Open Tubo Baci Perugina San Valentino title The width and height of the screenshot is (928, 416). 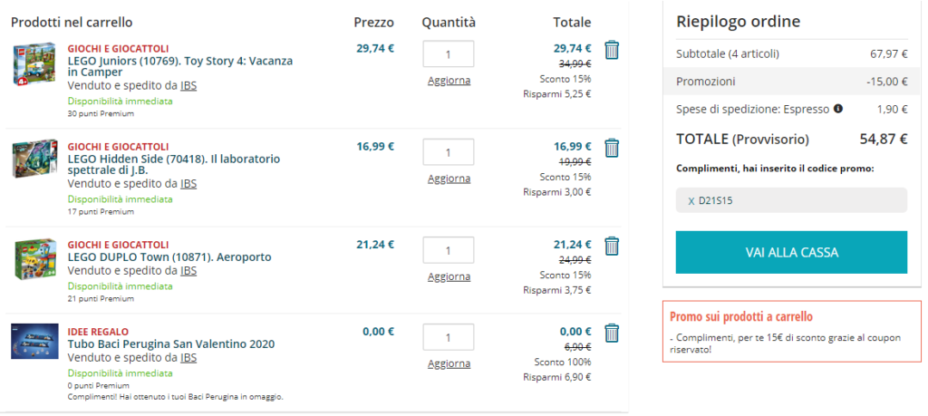(x=171, y=344)
